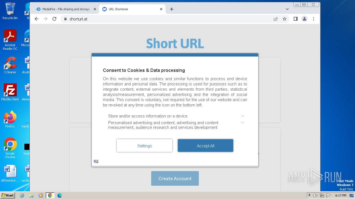Viewport: 355px width, 199px height.
Task: Open Recycle Bin on desktop
Action: pos(10,11)
